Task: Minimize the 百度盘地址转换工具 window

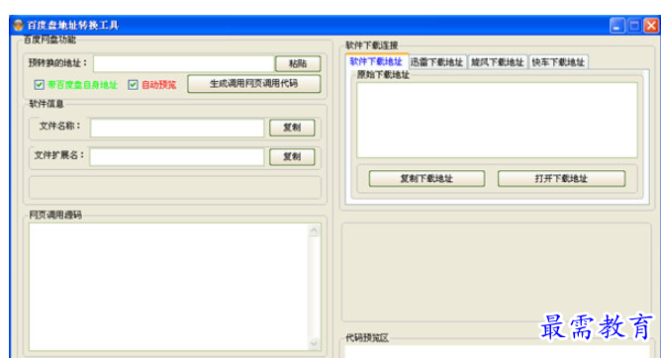Action: (x=616, y=26)
